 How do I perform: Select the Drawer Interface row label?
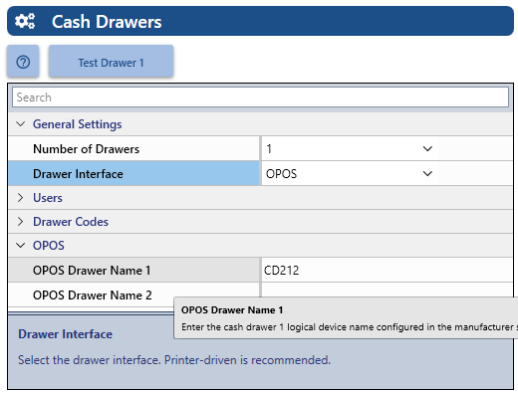click(78, 174)
